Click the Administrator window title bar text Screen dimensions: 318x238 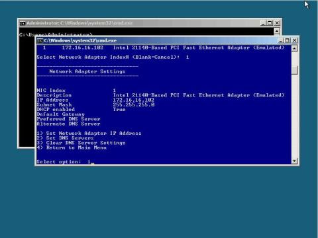[x=79, y=23]
